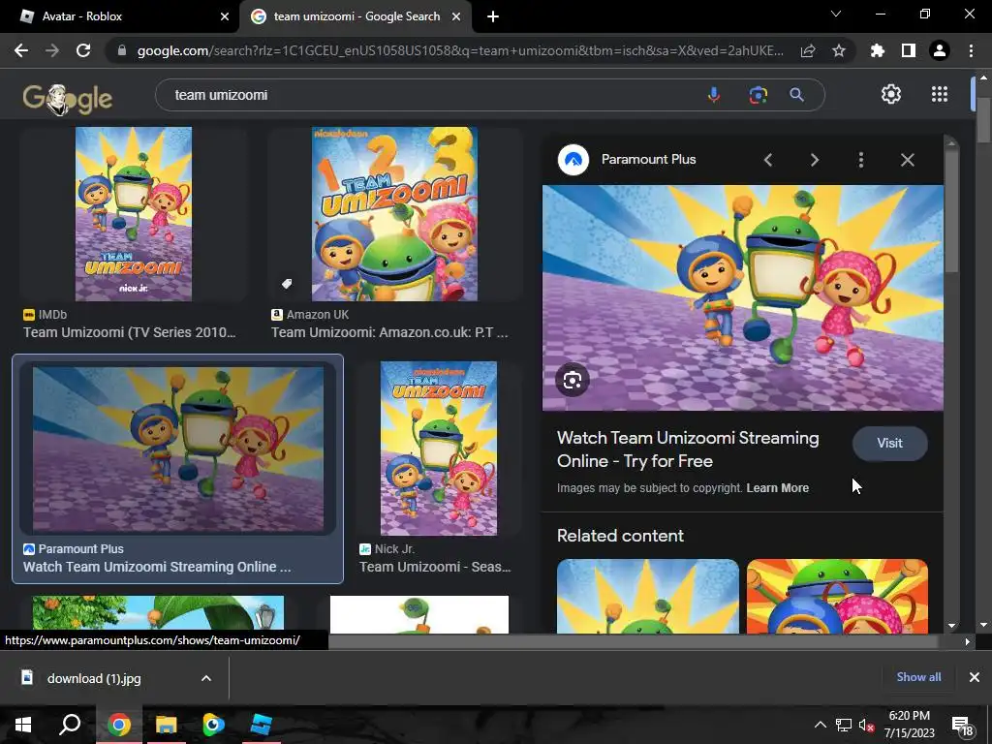
Task: Select the Paramount Plus image result thumbnail
Action: [x=178, y=449]
